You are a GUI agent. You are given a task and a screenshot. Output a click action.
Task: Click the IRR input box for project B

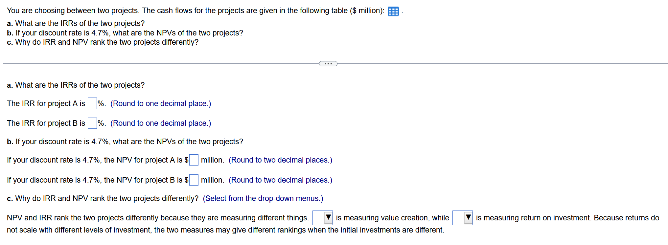(92, 123)
